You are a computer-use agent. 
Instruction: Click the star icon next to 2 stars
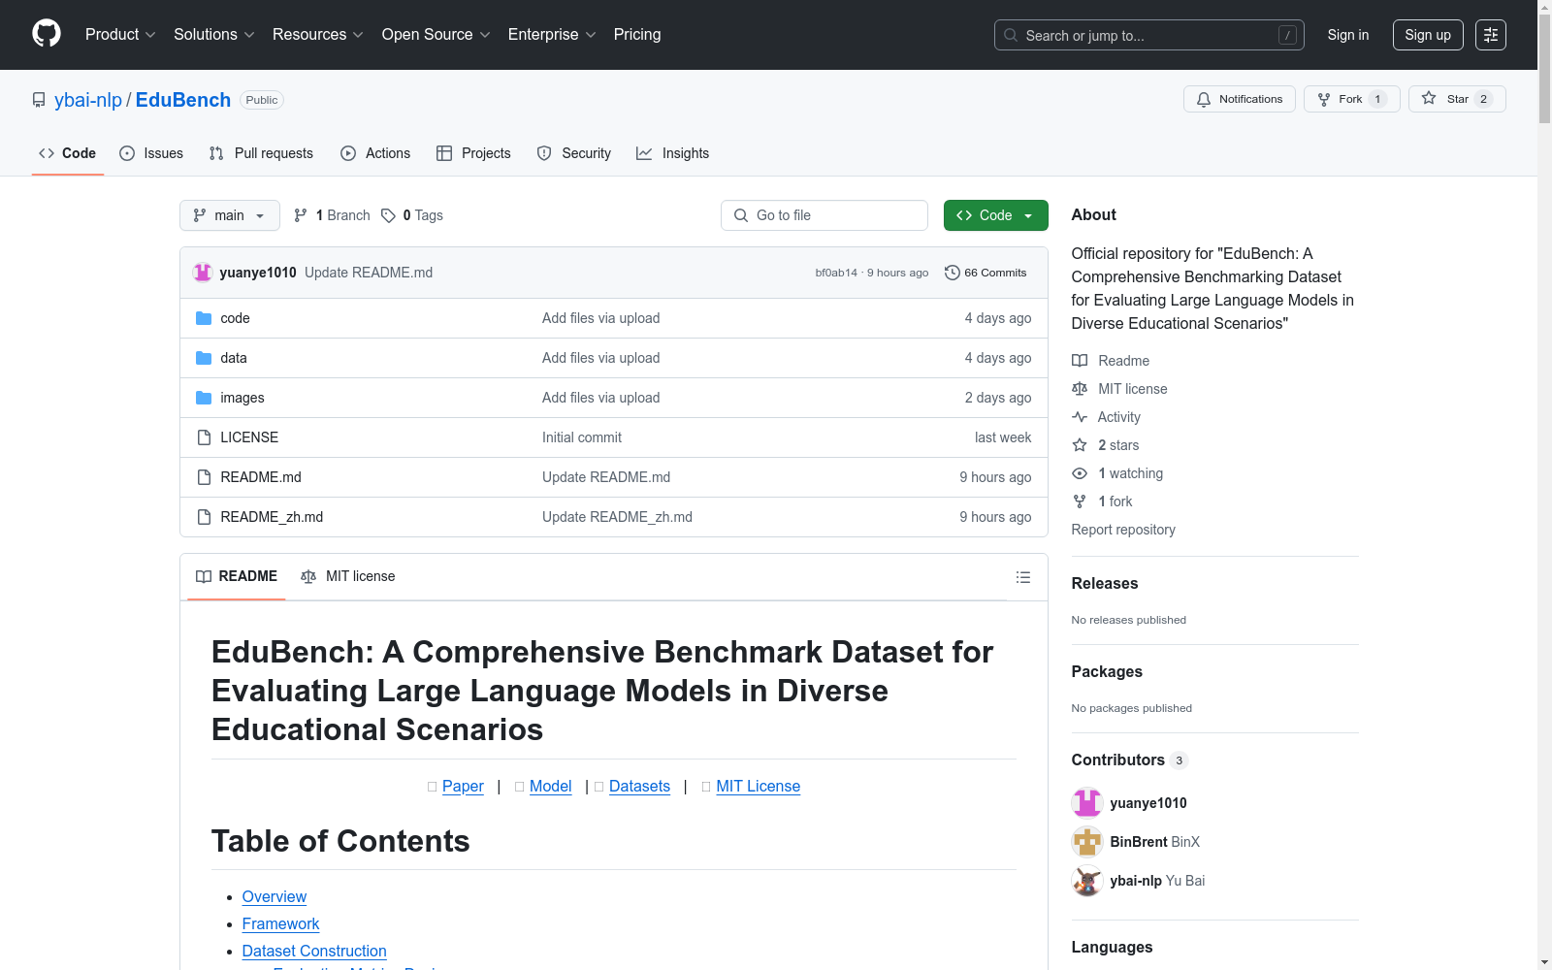coord(1080,445)
